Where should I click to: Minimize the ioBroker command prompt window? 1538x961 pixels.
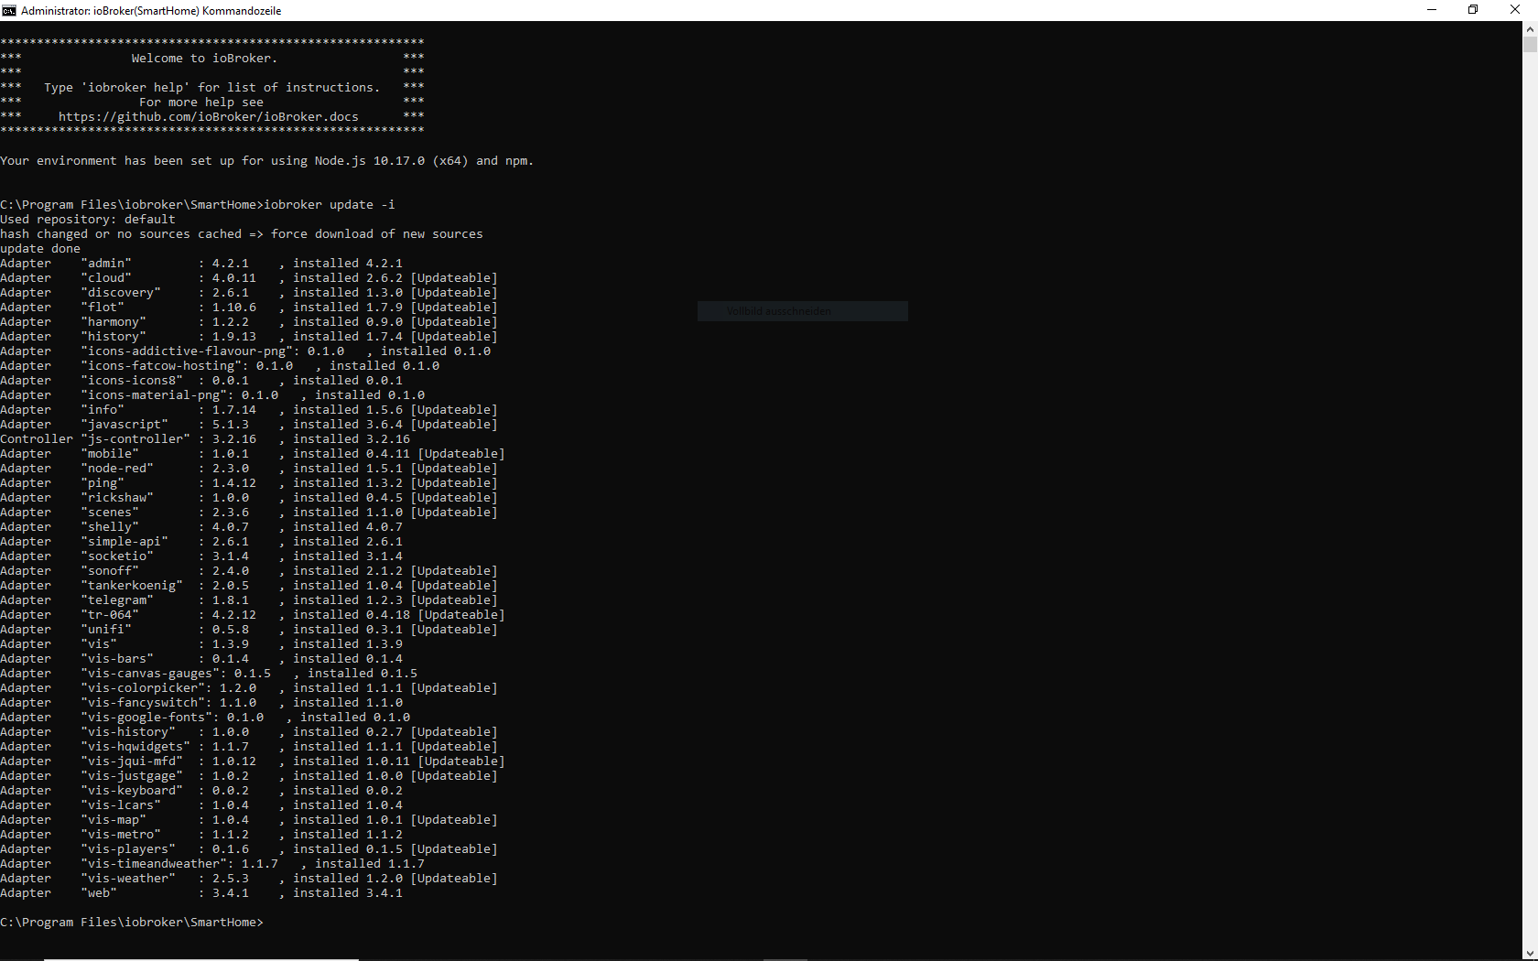tap(1432, 10)
